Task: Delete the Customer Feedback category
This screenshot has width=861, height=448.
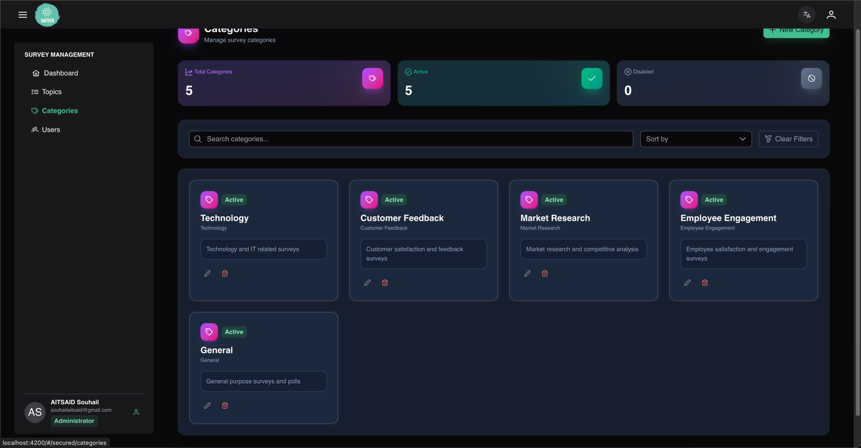Action: pos(385,283)
